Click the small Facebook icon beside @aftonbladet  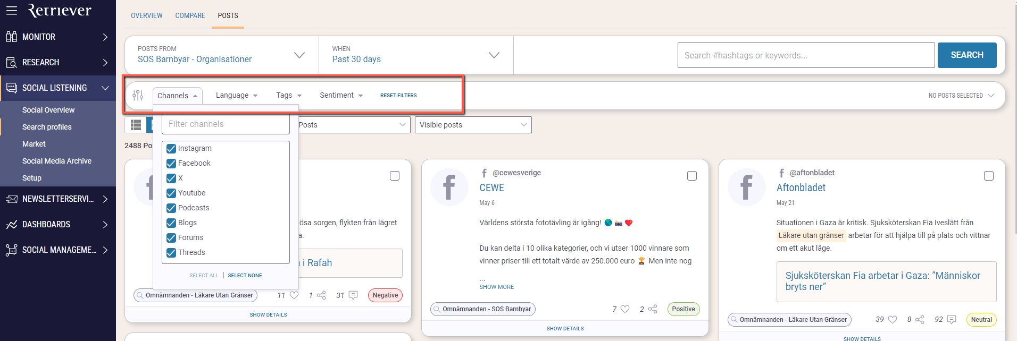click(781, 173)
